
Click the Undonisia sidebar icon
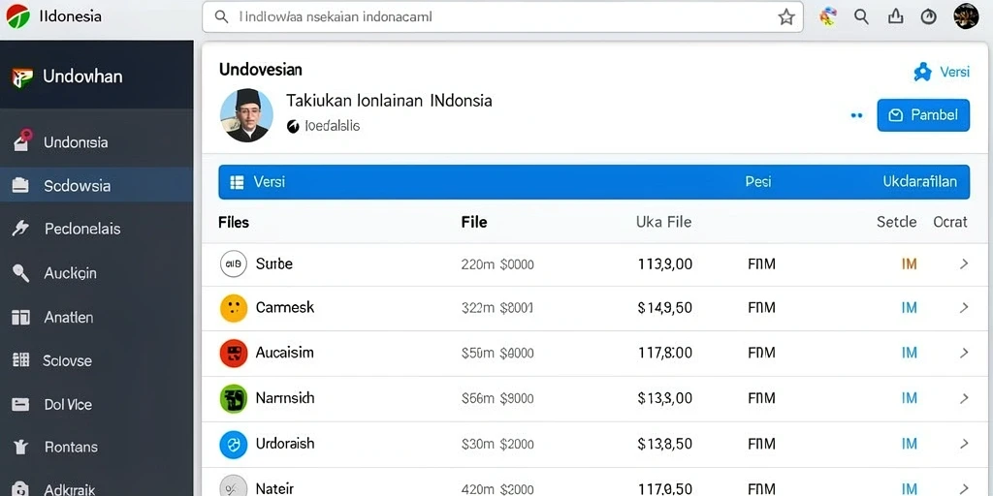tap(22, 140)
